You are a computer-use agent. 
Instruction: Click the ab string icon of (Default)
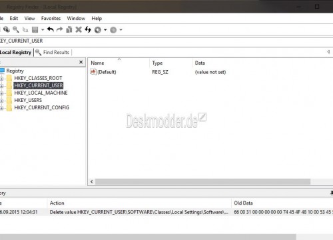tap(93, 72)
